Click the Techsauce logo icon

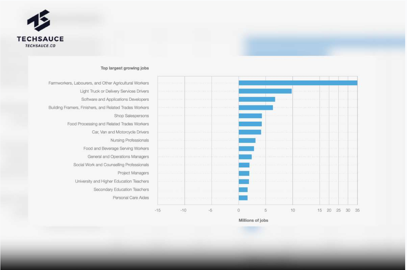coord(38,21)
